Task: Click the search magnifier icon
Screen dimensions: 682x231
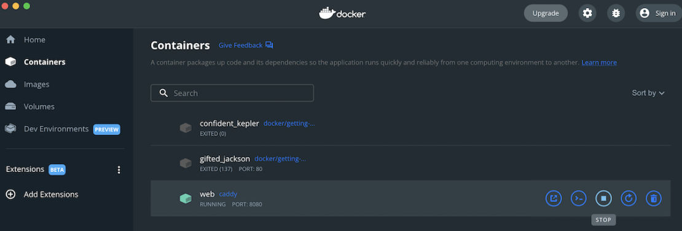Action: tap(164, 93)
